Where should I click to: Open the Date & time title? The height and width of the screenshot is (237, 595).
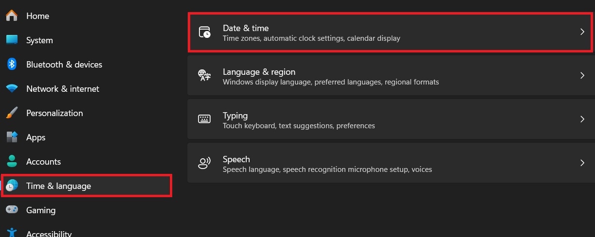click(246, 28)
